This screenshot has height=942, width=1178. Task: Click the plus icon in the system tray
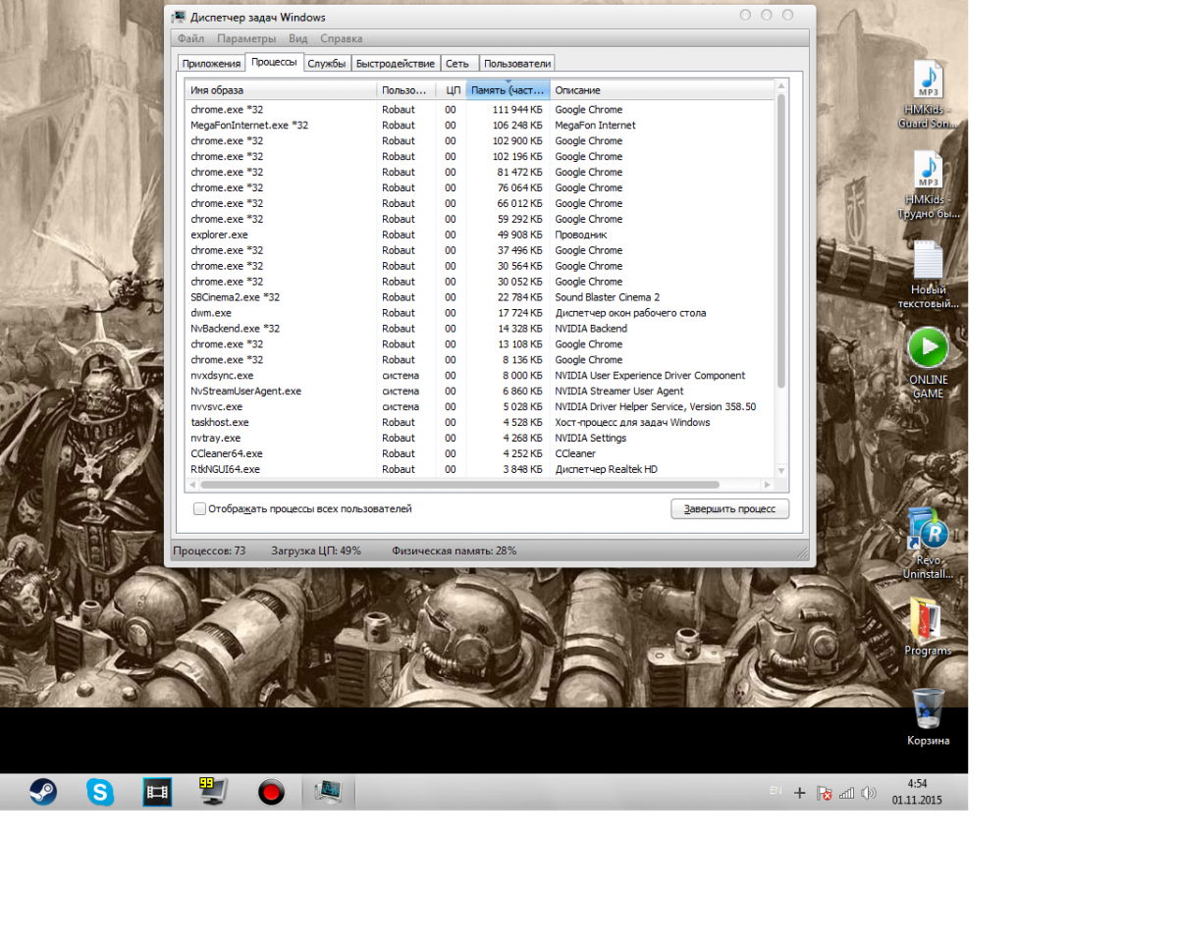[x=799, y=793]
